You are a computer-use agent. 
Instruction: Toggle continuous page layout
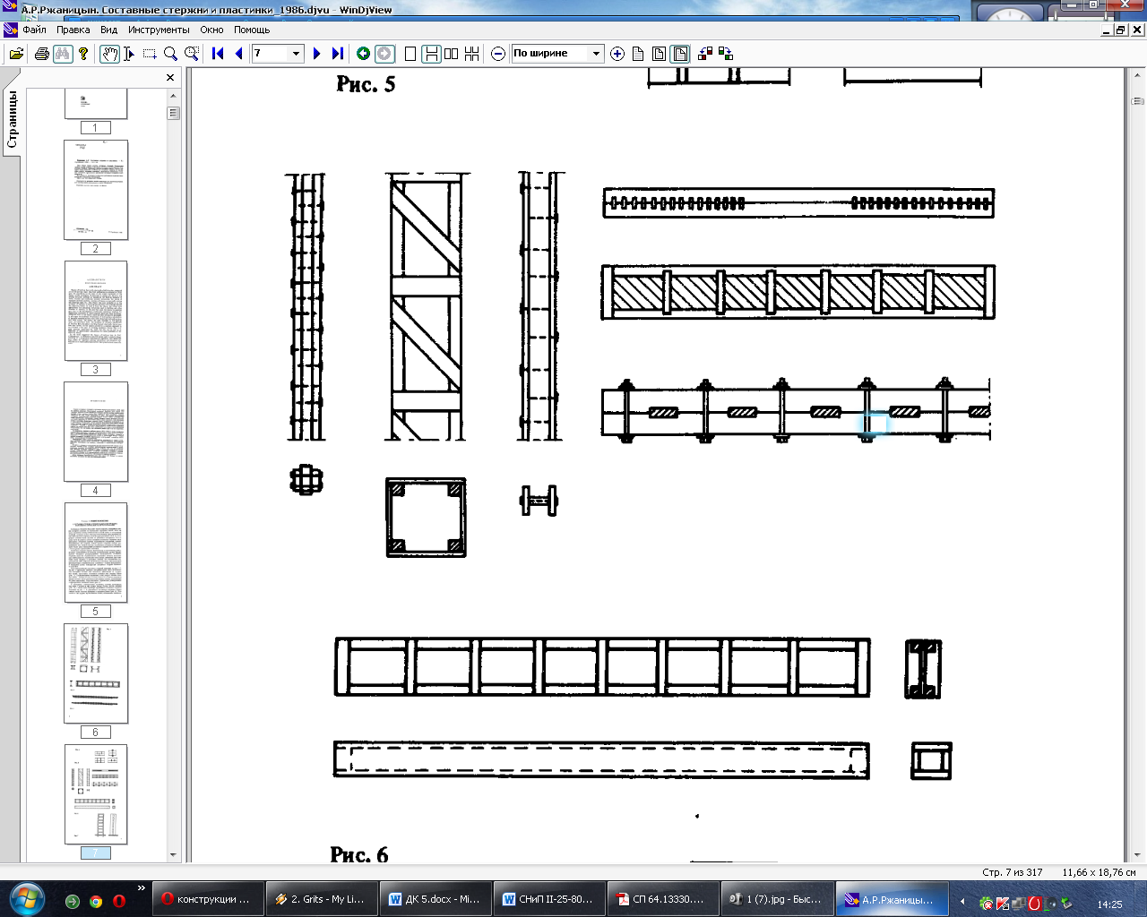(x=431, y=54)
